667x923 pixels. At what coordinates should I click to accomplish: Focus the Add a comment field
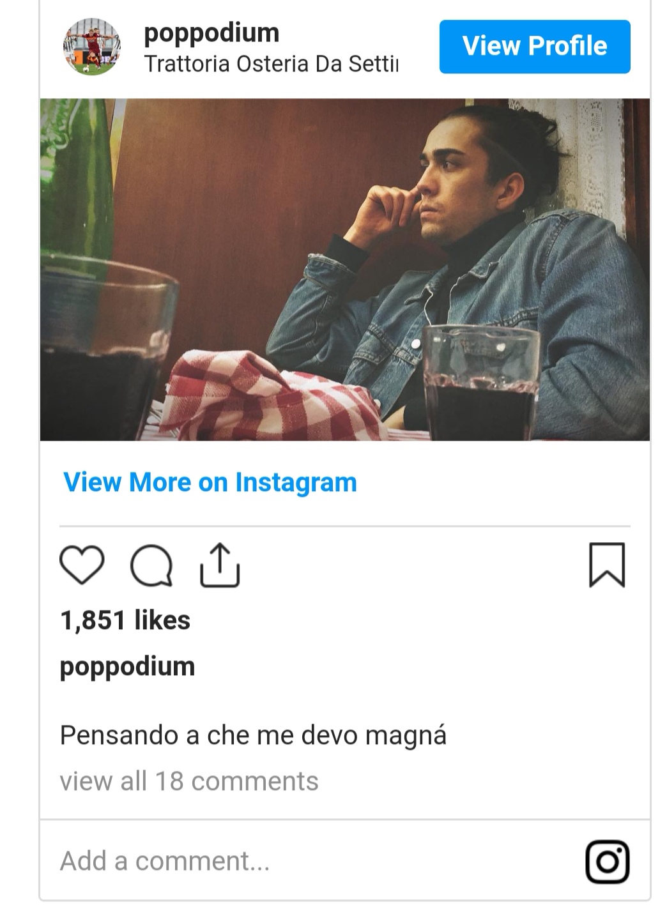pos(256,861)
